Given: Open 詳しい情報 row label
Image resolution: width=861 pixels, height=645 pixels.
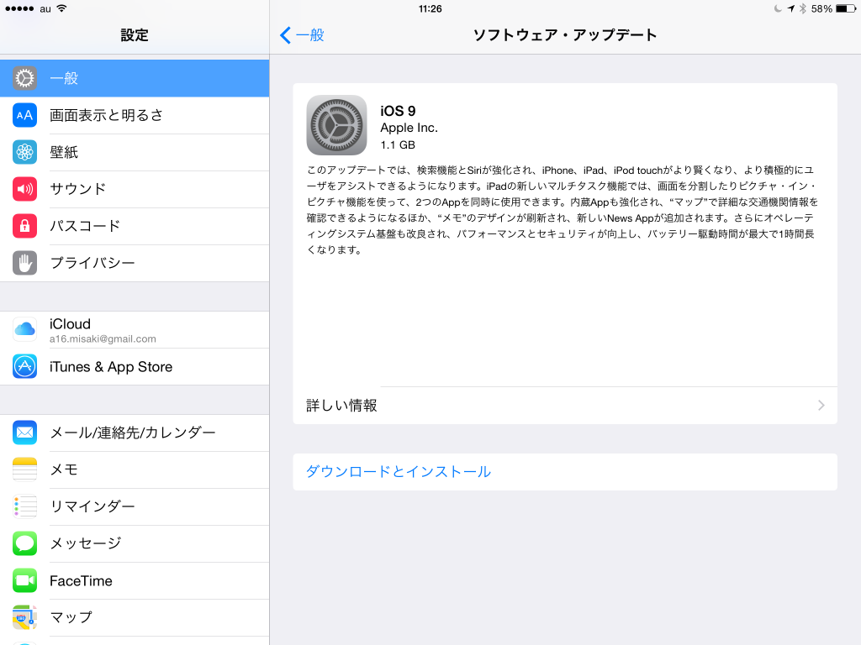Looking at the screenshot, I should [x=341, y=406].
